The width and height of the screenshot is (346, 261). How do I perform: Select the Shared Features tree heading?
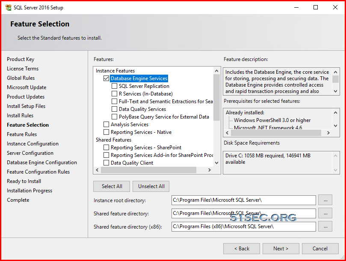pyautogui.click(x=113, y=140)
